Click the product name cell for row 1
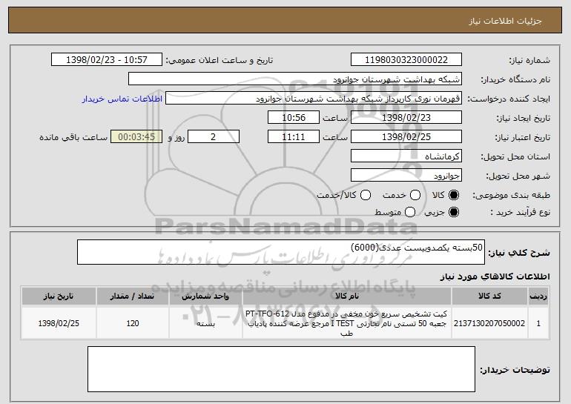Viewport: 571px width, 404px height. click(347, 323)
